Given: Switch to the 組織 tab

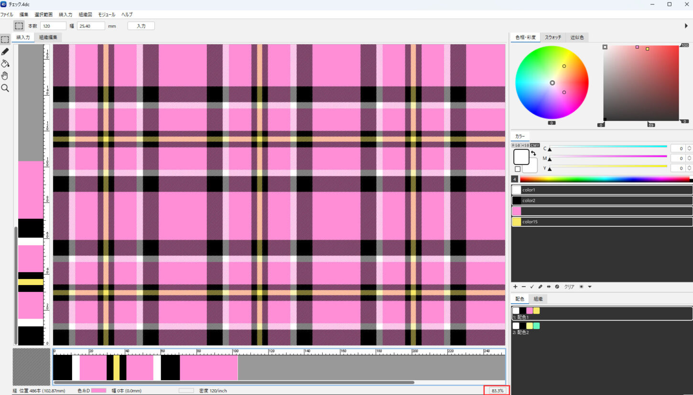Looking at the screenshot, I should pyautogui.click(x=538, y=299).
